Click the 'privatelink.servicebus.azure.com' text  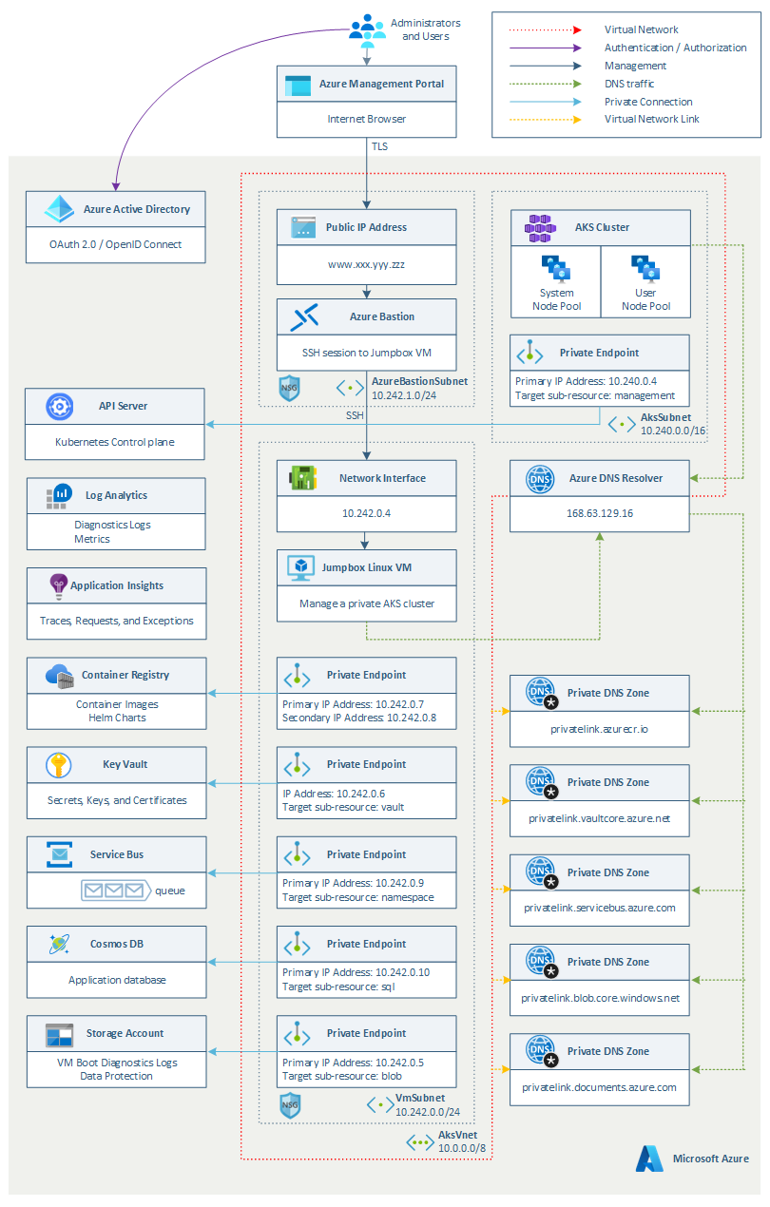(600, 908)
